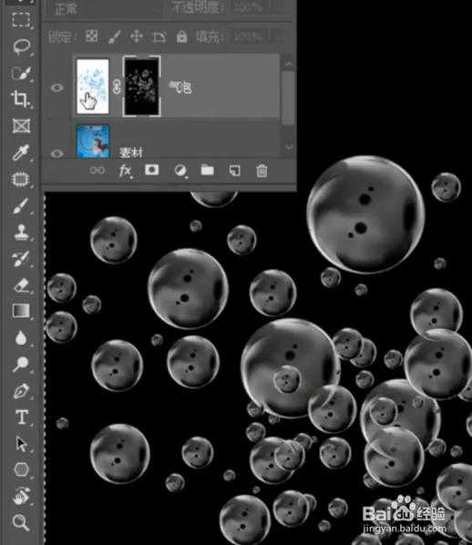The image size is (472, 545).
Task: Toggle prevent artboard auto-nesting lock
Action: 159,36
